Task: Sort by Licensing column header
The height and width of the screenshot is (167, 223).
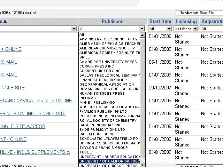Action: pyautogui.click(x=186, y=21)
